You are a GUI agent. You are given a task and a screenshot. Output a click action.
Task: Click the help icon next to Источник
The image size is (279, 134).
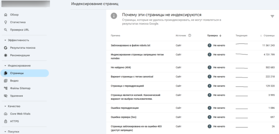tap(190, 35)
